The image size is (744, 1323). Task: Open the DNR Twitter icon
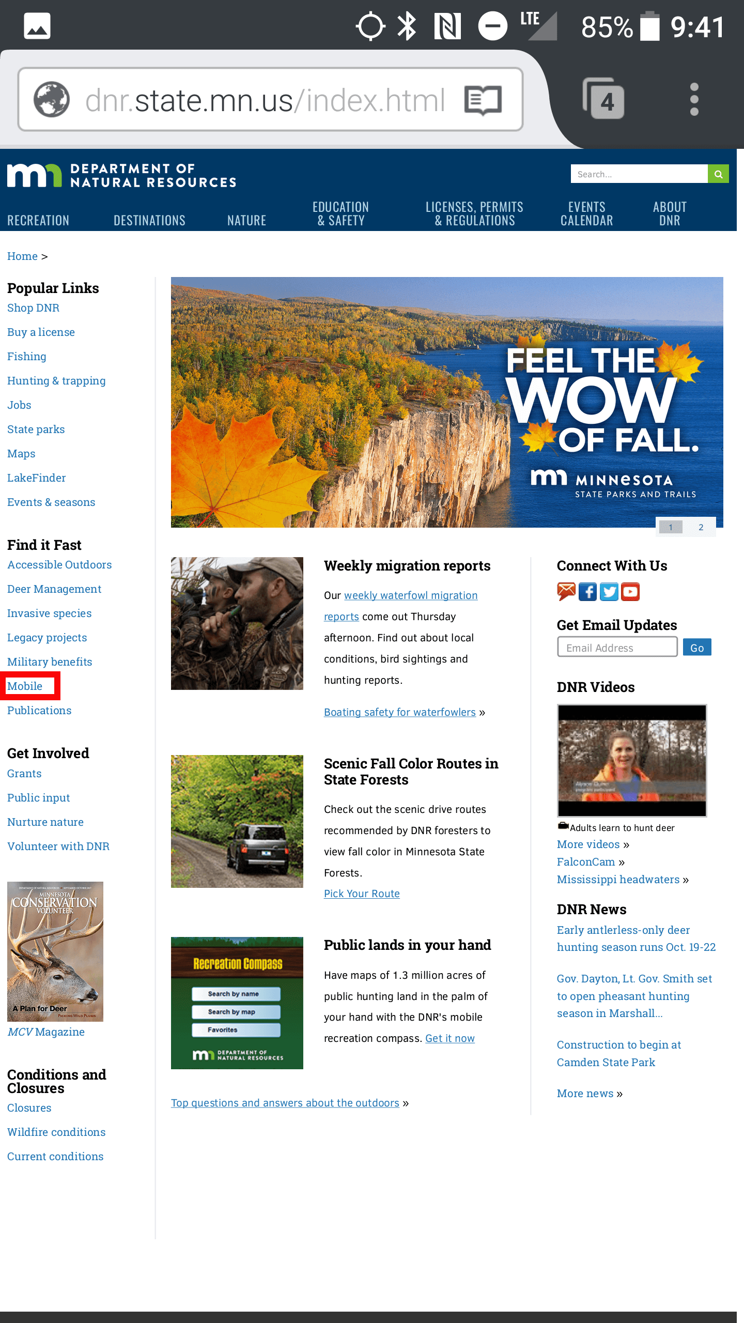609,592
